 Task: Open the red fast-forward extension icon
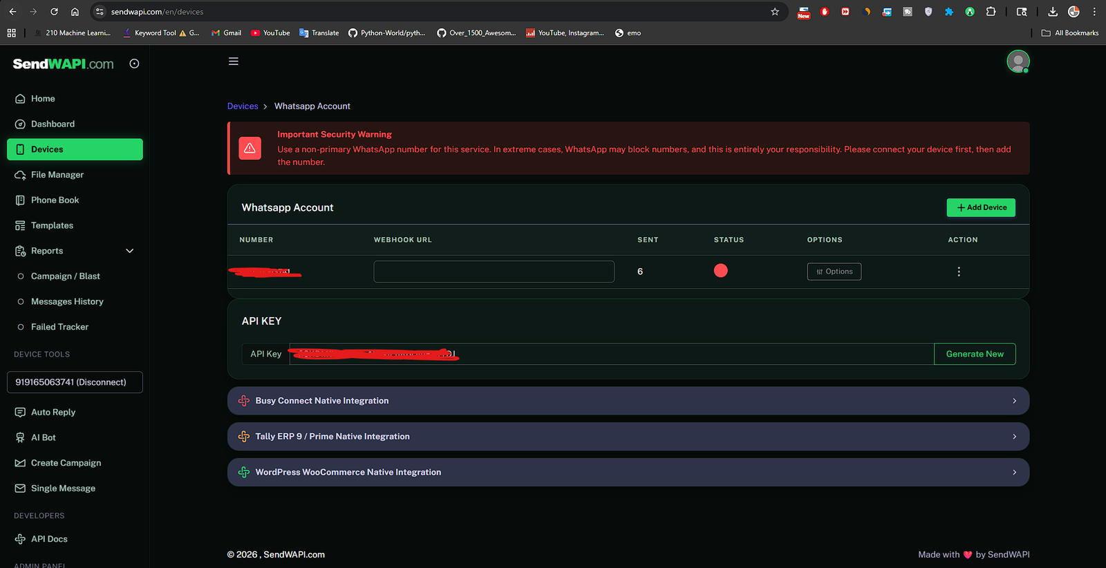845,12
